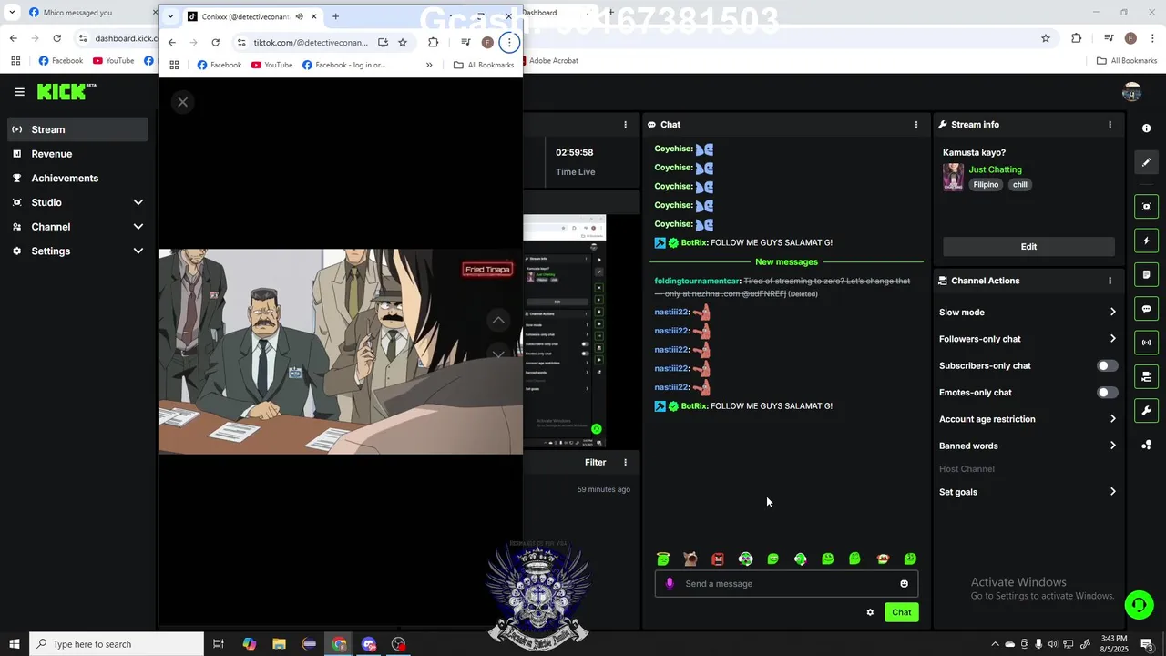Close the TikTok video overlay

(x=182, y=102)
